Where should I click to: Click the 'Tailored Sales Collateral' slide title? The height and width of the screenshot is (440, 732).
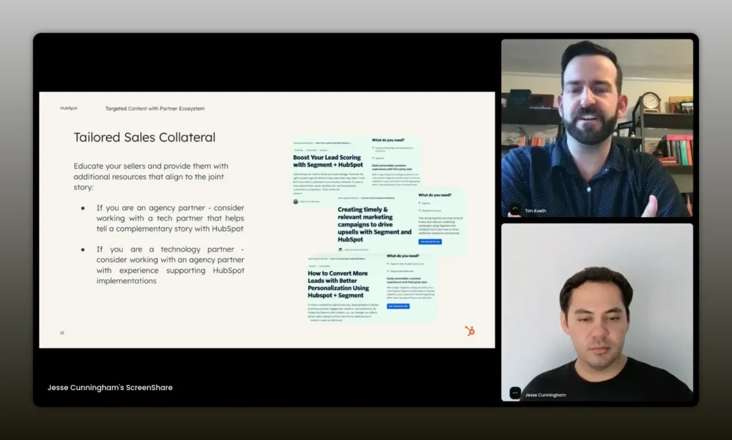[144, 137]
